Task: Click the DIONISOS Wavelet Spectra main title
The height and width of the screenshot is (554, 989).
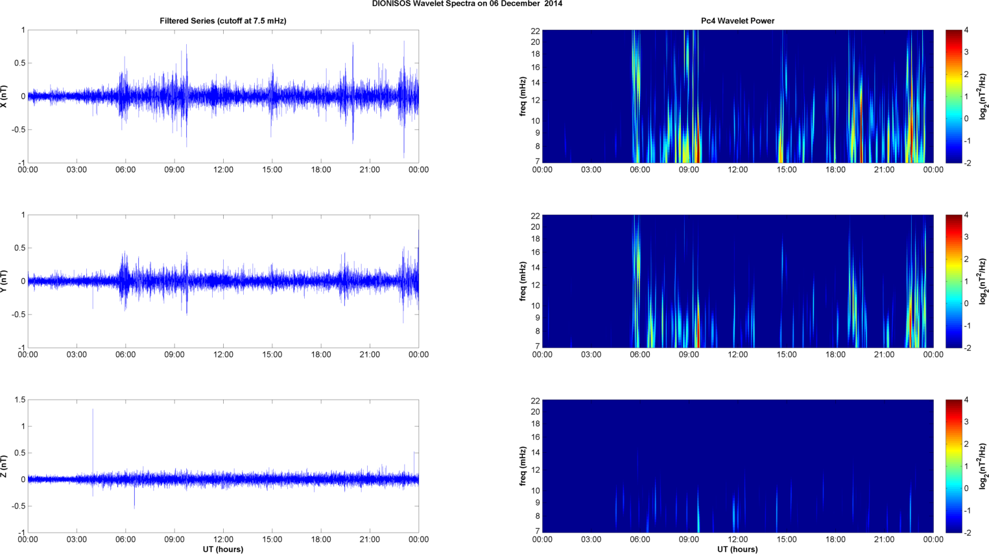Action: [x=467, y=4]
